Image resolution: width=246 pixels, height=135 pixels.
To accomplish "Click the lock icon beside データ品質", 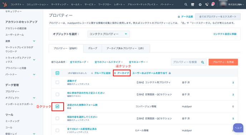I will pyautogui.click(x=179, y=17).
